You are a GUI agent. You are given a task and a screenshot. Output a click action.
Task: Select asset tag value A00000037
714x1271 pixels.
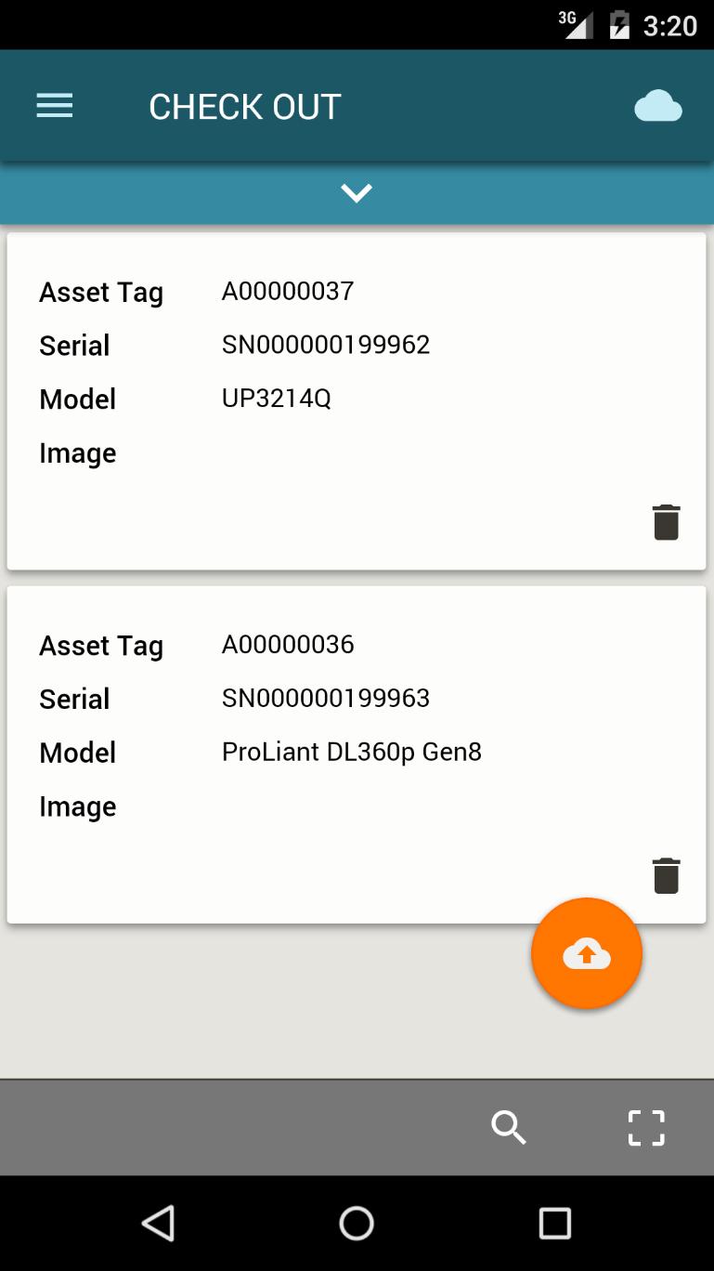point(288,292)
